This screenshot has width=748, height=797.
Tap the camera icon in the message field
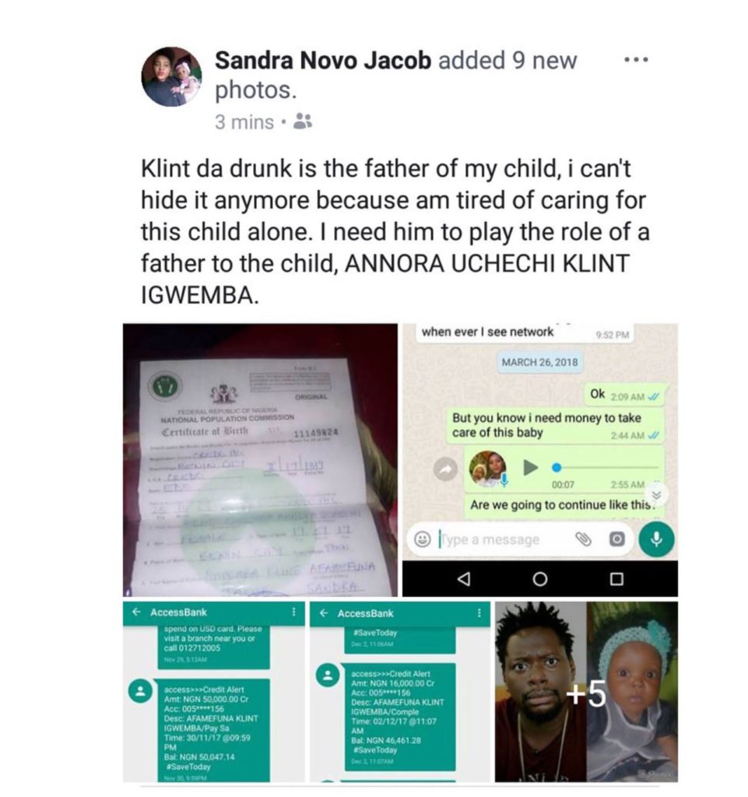click(616, 539)
